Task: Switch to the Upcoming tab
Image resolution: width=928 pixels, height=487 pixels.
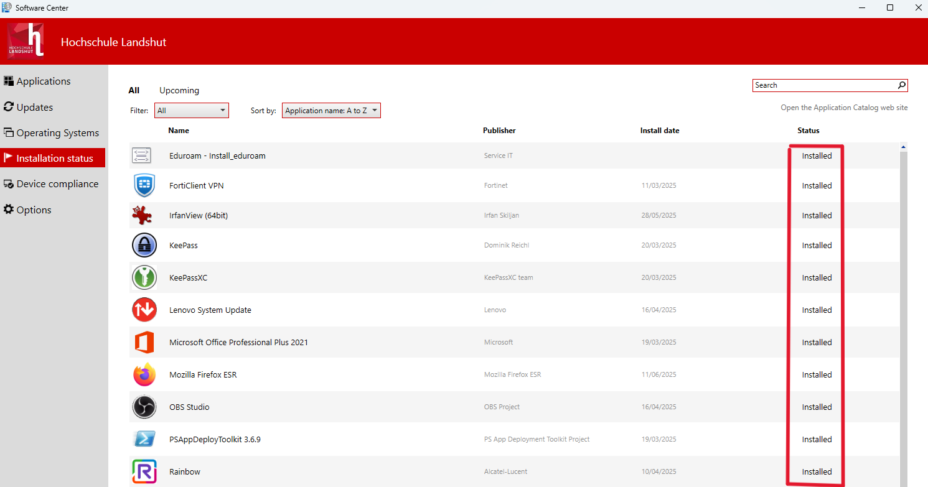Action: coord(179,90)
